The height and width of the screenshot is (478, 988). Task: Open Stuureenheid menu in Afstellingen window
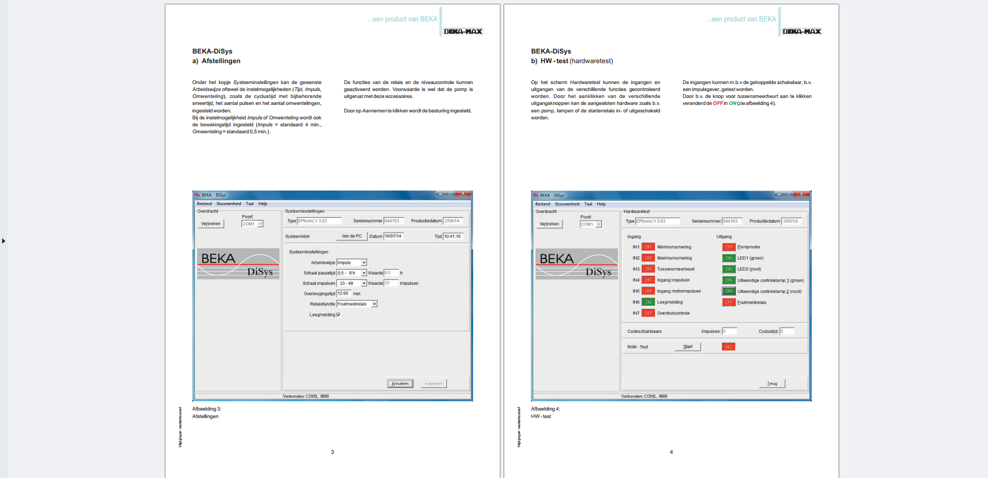point(229,204)
